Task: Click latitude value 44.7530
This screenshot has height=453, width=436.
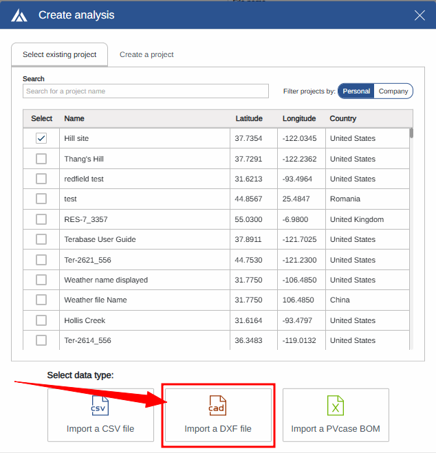Action: 248,260
